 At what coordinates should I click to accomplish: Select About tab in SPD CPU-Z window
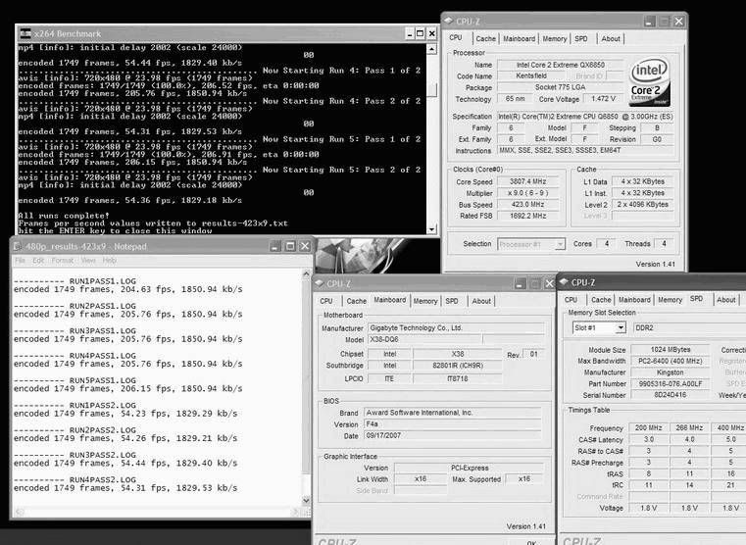point(726,300)
